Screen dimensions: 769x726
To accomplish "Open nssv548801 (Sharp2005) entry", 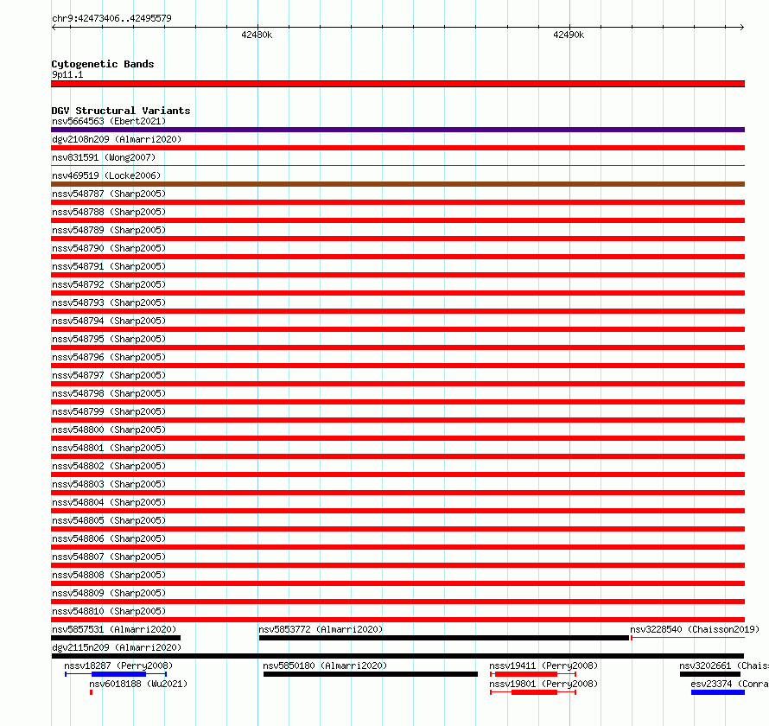I will tap(109, 448).
